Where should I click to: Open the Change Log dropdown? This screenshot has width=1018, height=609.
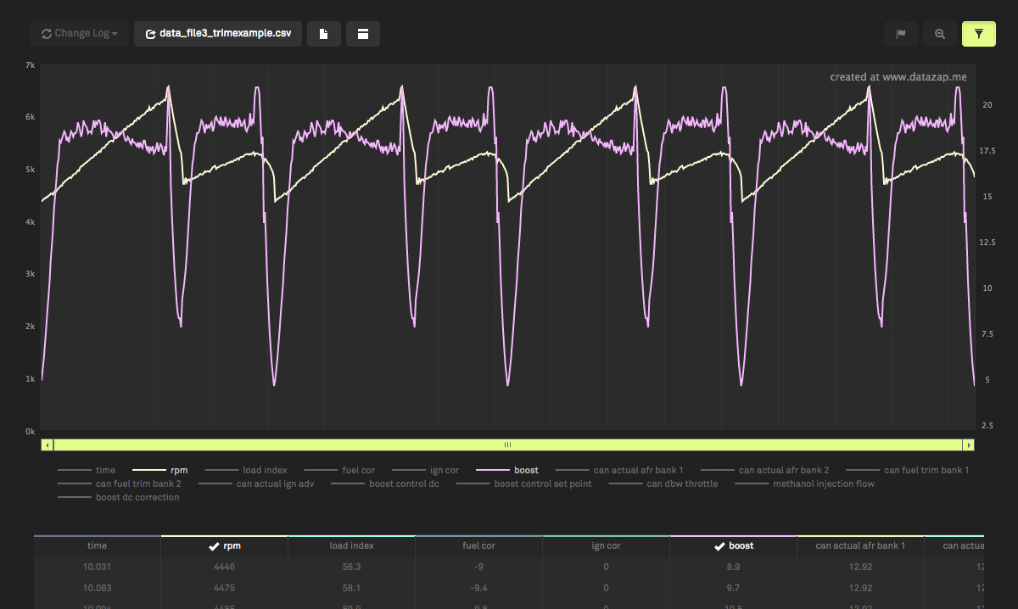[80, 34]
